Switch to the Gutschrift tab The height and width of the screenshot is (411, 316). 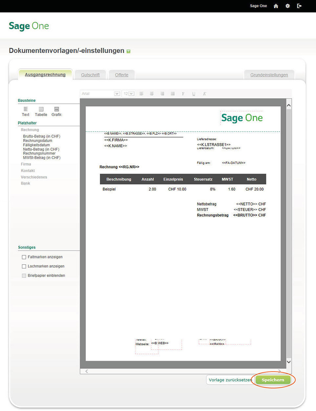tap(90, 75)
